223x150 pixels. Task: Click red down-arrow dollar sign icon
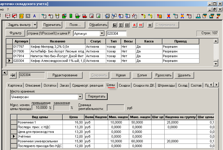point(143,16)
